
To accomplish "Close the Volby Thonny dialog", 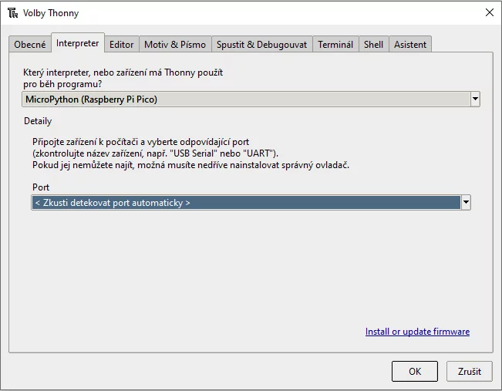I will [x=490, y=12].
